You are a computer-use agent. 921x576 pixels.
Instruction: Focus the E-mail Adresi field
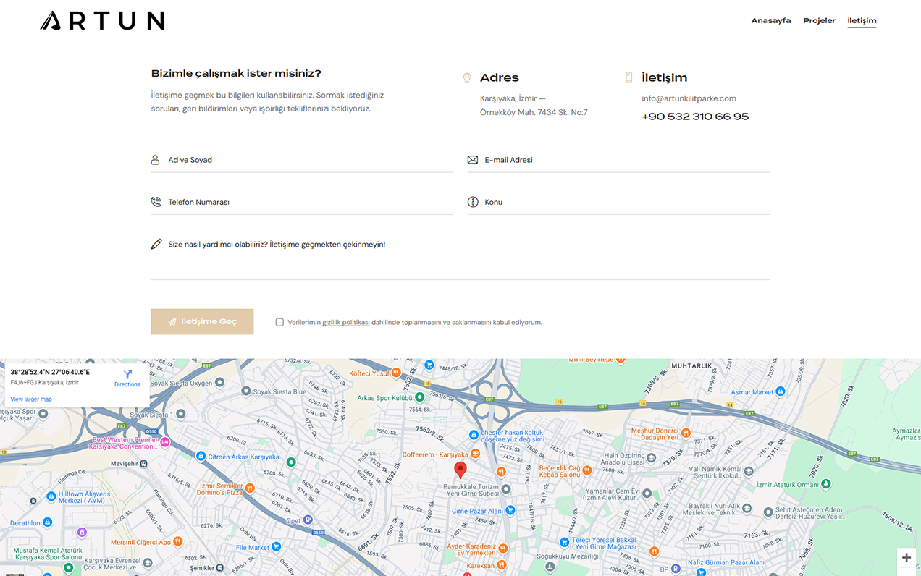pos(625,160)
